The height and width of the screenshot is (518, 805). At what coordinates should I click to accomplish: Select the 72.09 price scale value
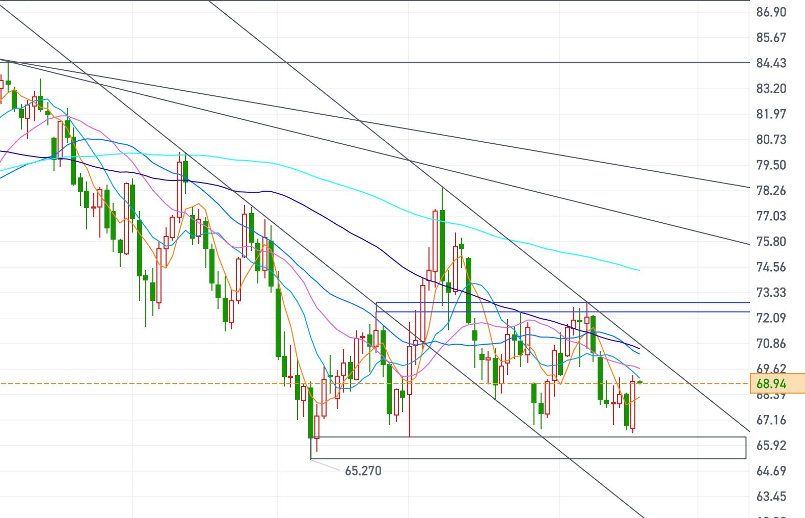click(x=771, y=318)
